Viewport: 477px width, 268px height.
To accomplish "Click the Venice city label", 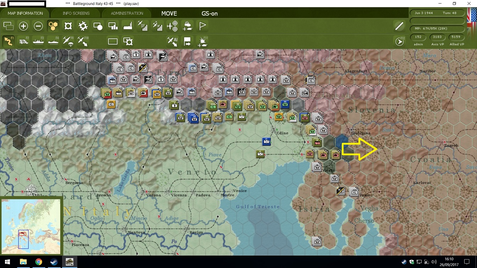I will tap(240, 191).
